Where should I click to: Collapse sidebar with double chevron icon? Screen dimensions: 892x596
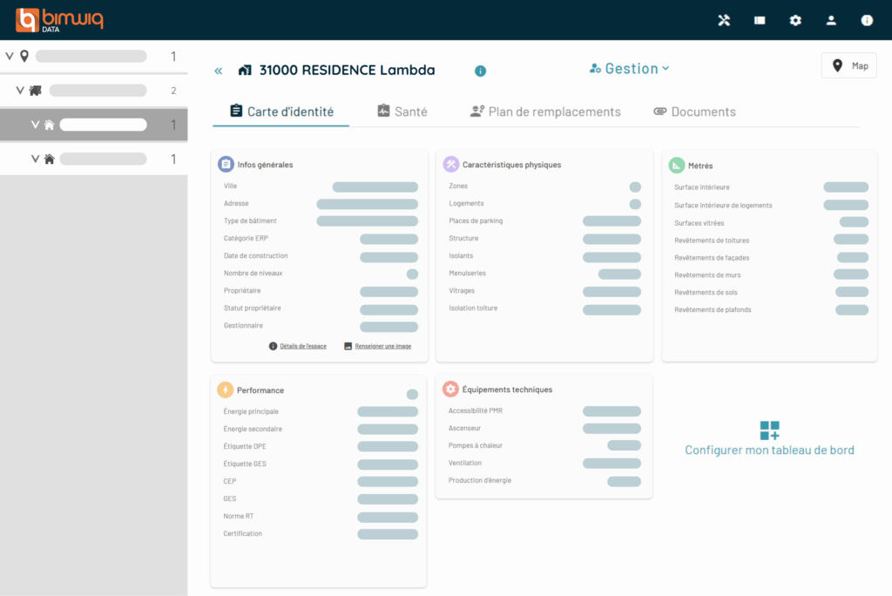point(219,71)
